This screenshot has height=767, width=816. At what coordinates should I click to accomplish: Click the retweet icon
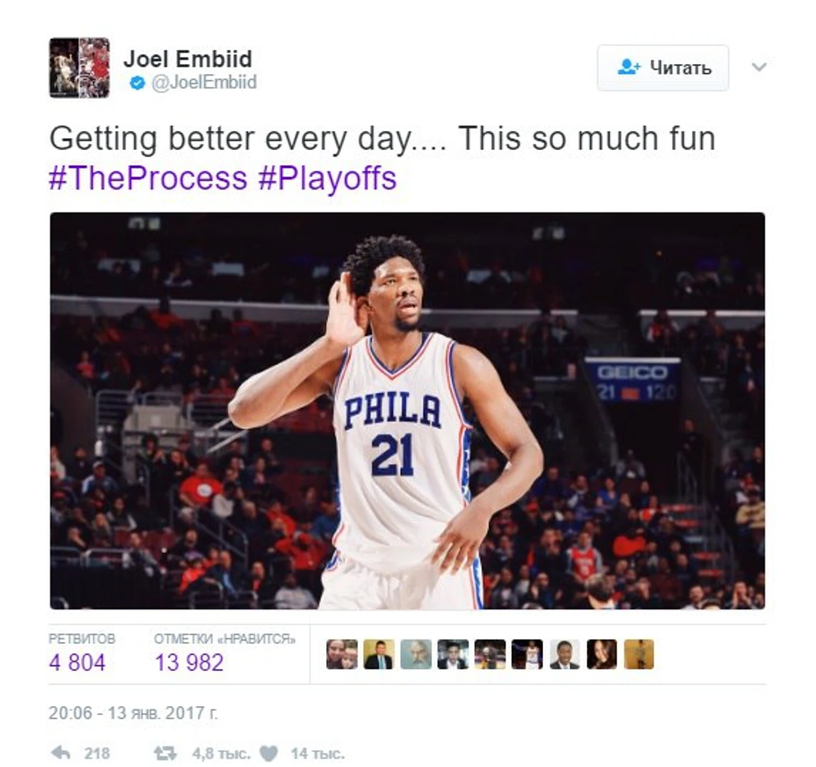(165, 754)
